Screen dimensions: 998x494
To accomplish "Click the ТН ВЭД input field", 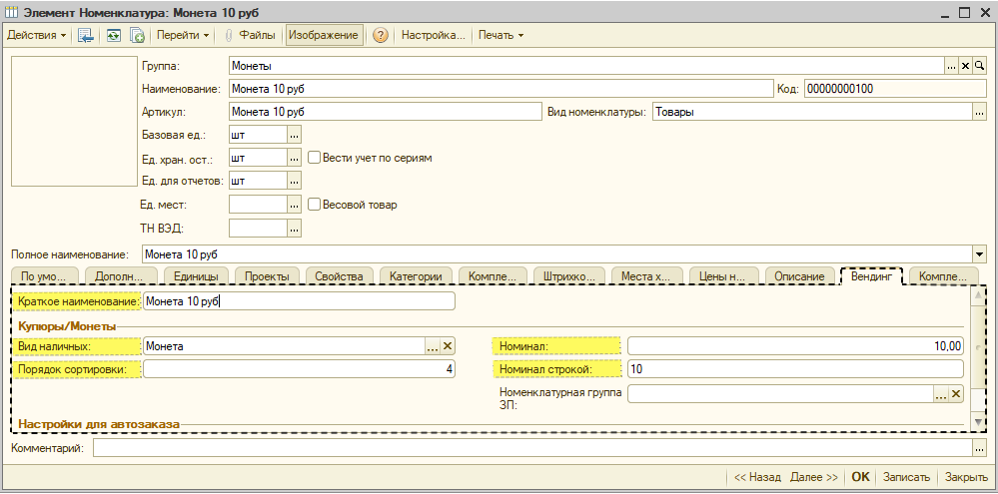I will pyautogui.click(x=258, y=228).
